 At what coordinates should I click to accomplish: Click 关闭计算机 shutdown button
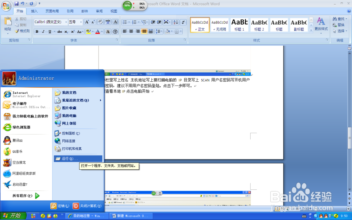coord(88,206)
